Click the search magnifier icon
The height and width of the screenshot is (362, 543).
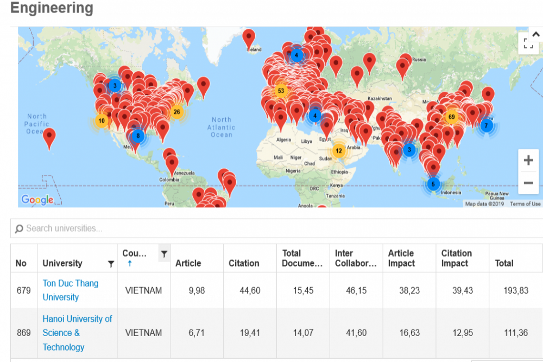(19, 228)
